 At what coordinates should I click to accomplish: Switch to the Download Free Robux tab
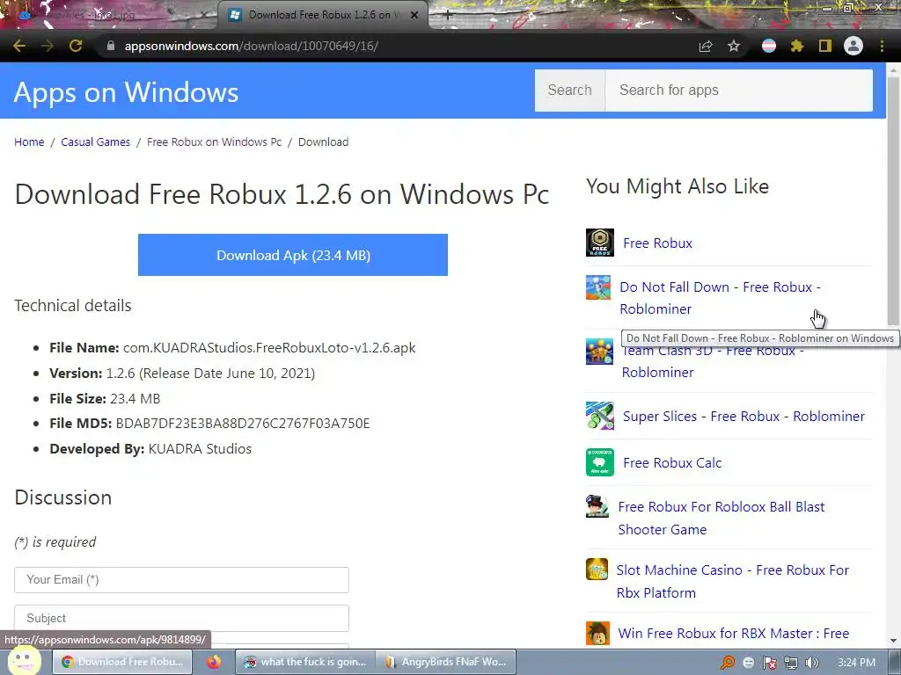click(x=323, y=15)
